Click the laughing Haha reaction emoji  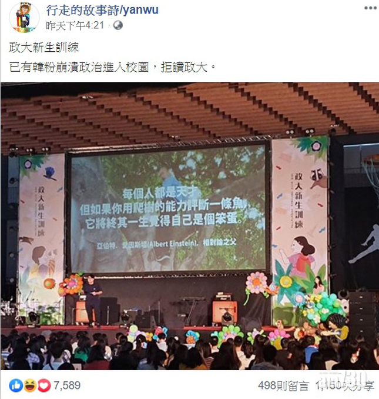click(30, 385)
